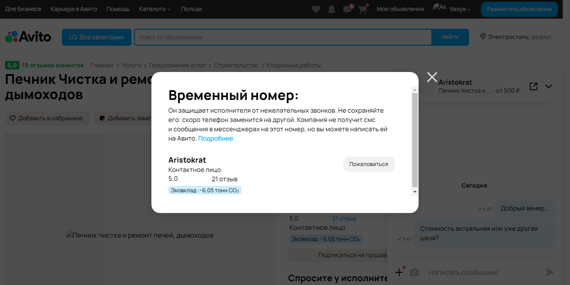This screenshot has height=285, width=570.
Task: Click Разместить объявление button
Action: 519,9
